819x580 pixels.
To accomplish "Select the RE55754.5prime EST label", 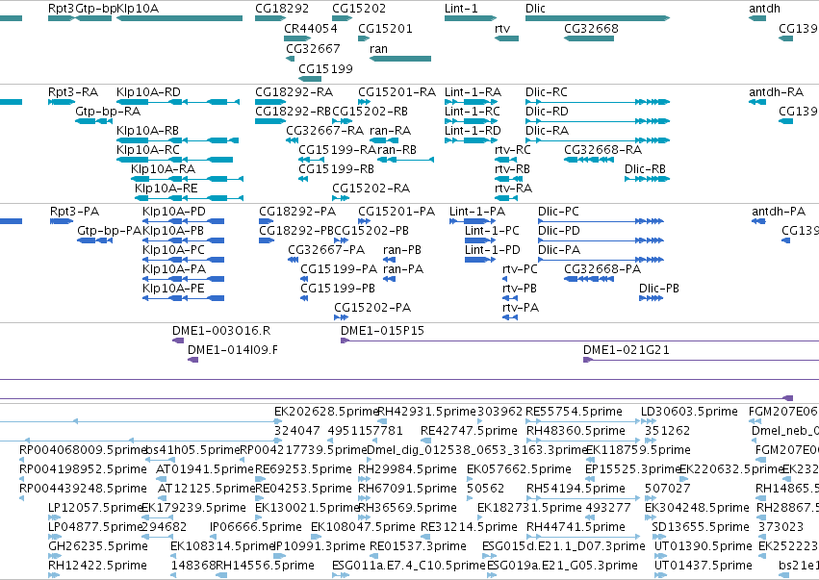I will (x=574, y=412).
